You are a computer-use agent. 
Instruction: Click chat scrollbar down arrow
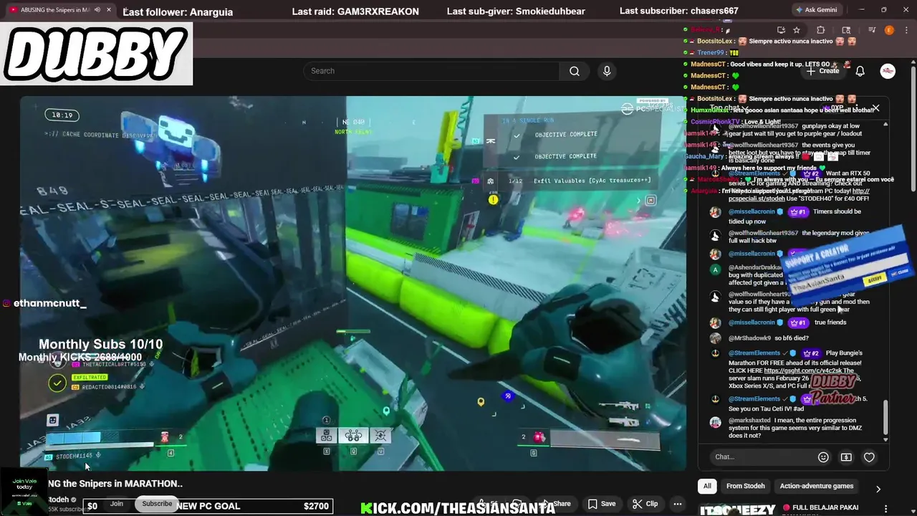click(885, 439)
